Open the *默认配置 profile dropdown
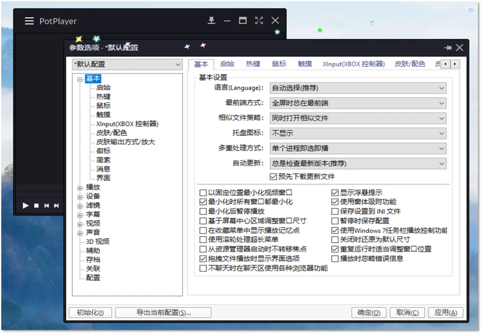 pos(127,65)
